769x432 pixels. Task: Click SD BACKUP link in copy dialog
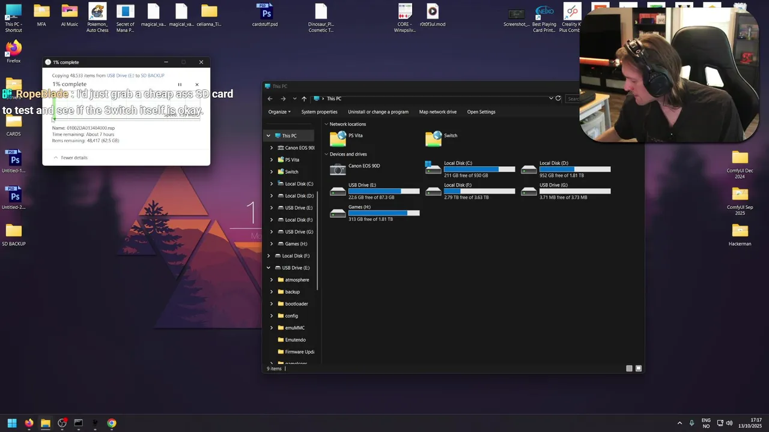point(153,76)
